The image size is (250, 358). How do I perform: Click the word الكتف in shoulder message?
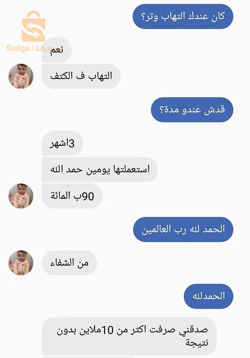[x=61, y=76]
